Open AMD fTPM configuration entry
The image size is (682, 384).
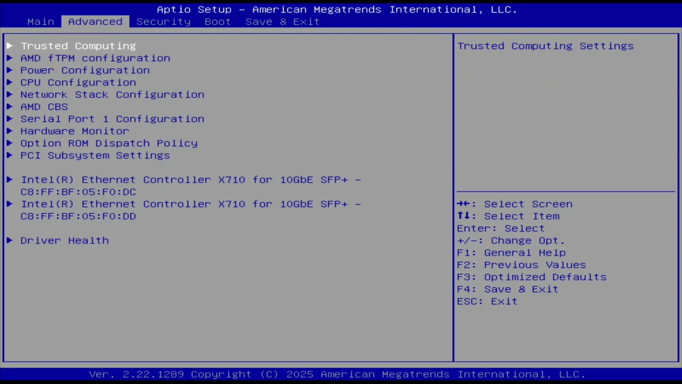point(95,58)
